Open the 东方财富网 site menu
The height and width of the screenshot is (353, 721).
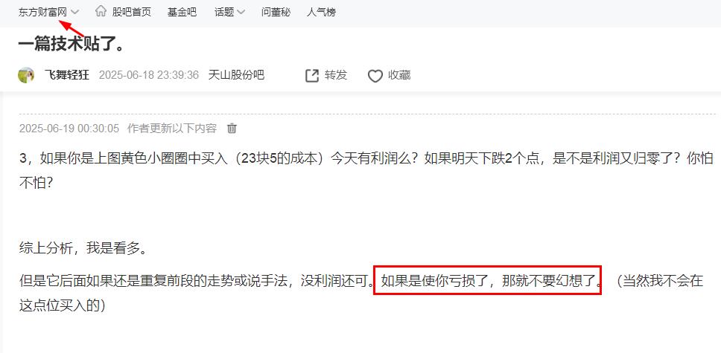click(x=42, y=12)
